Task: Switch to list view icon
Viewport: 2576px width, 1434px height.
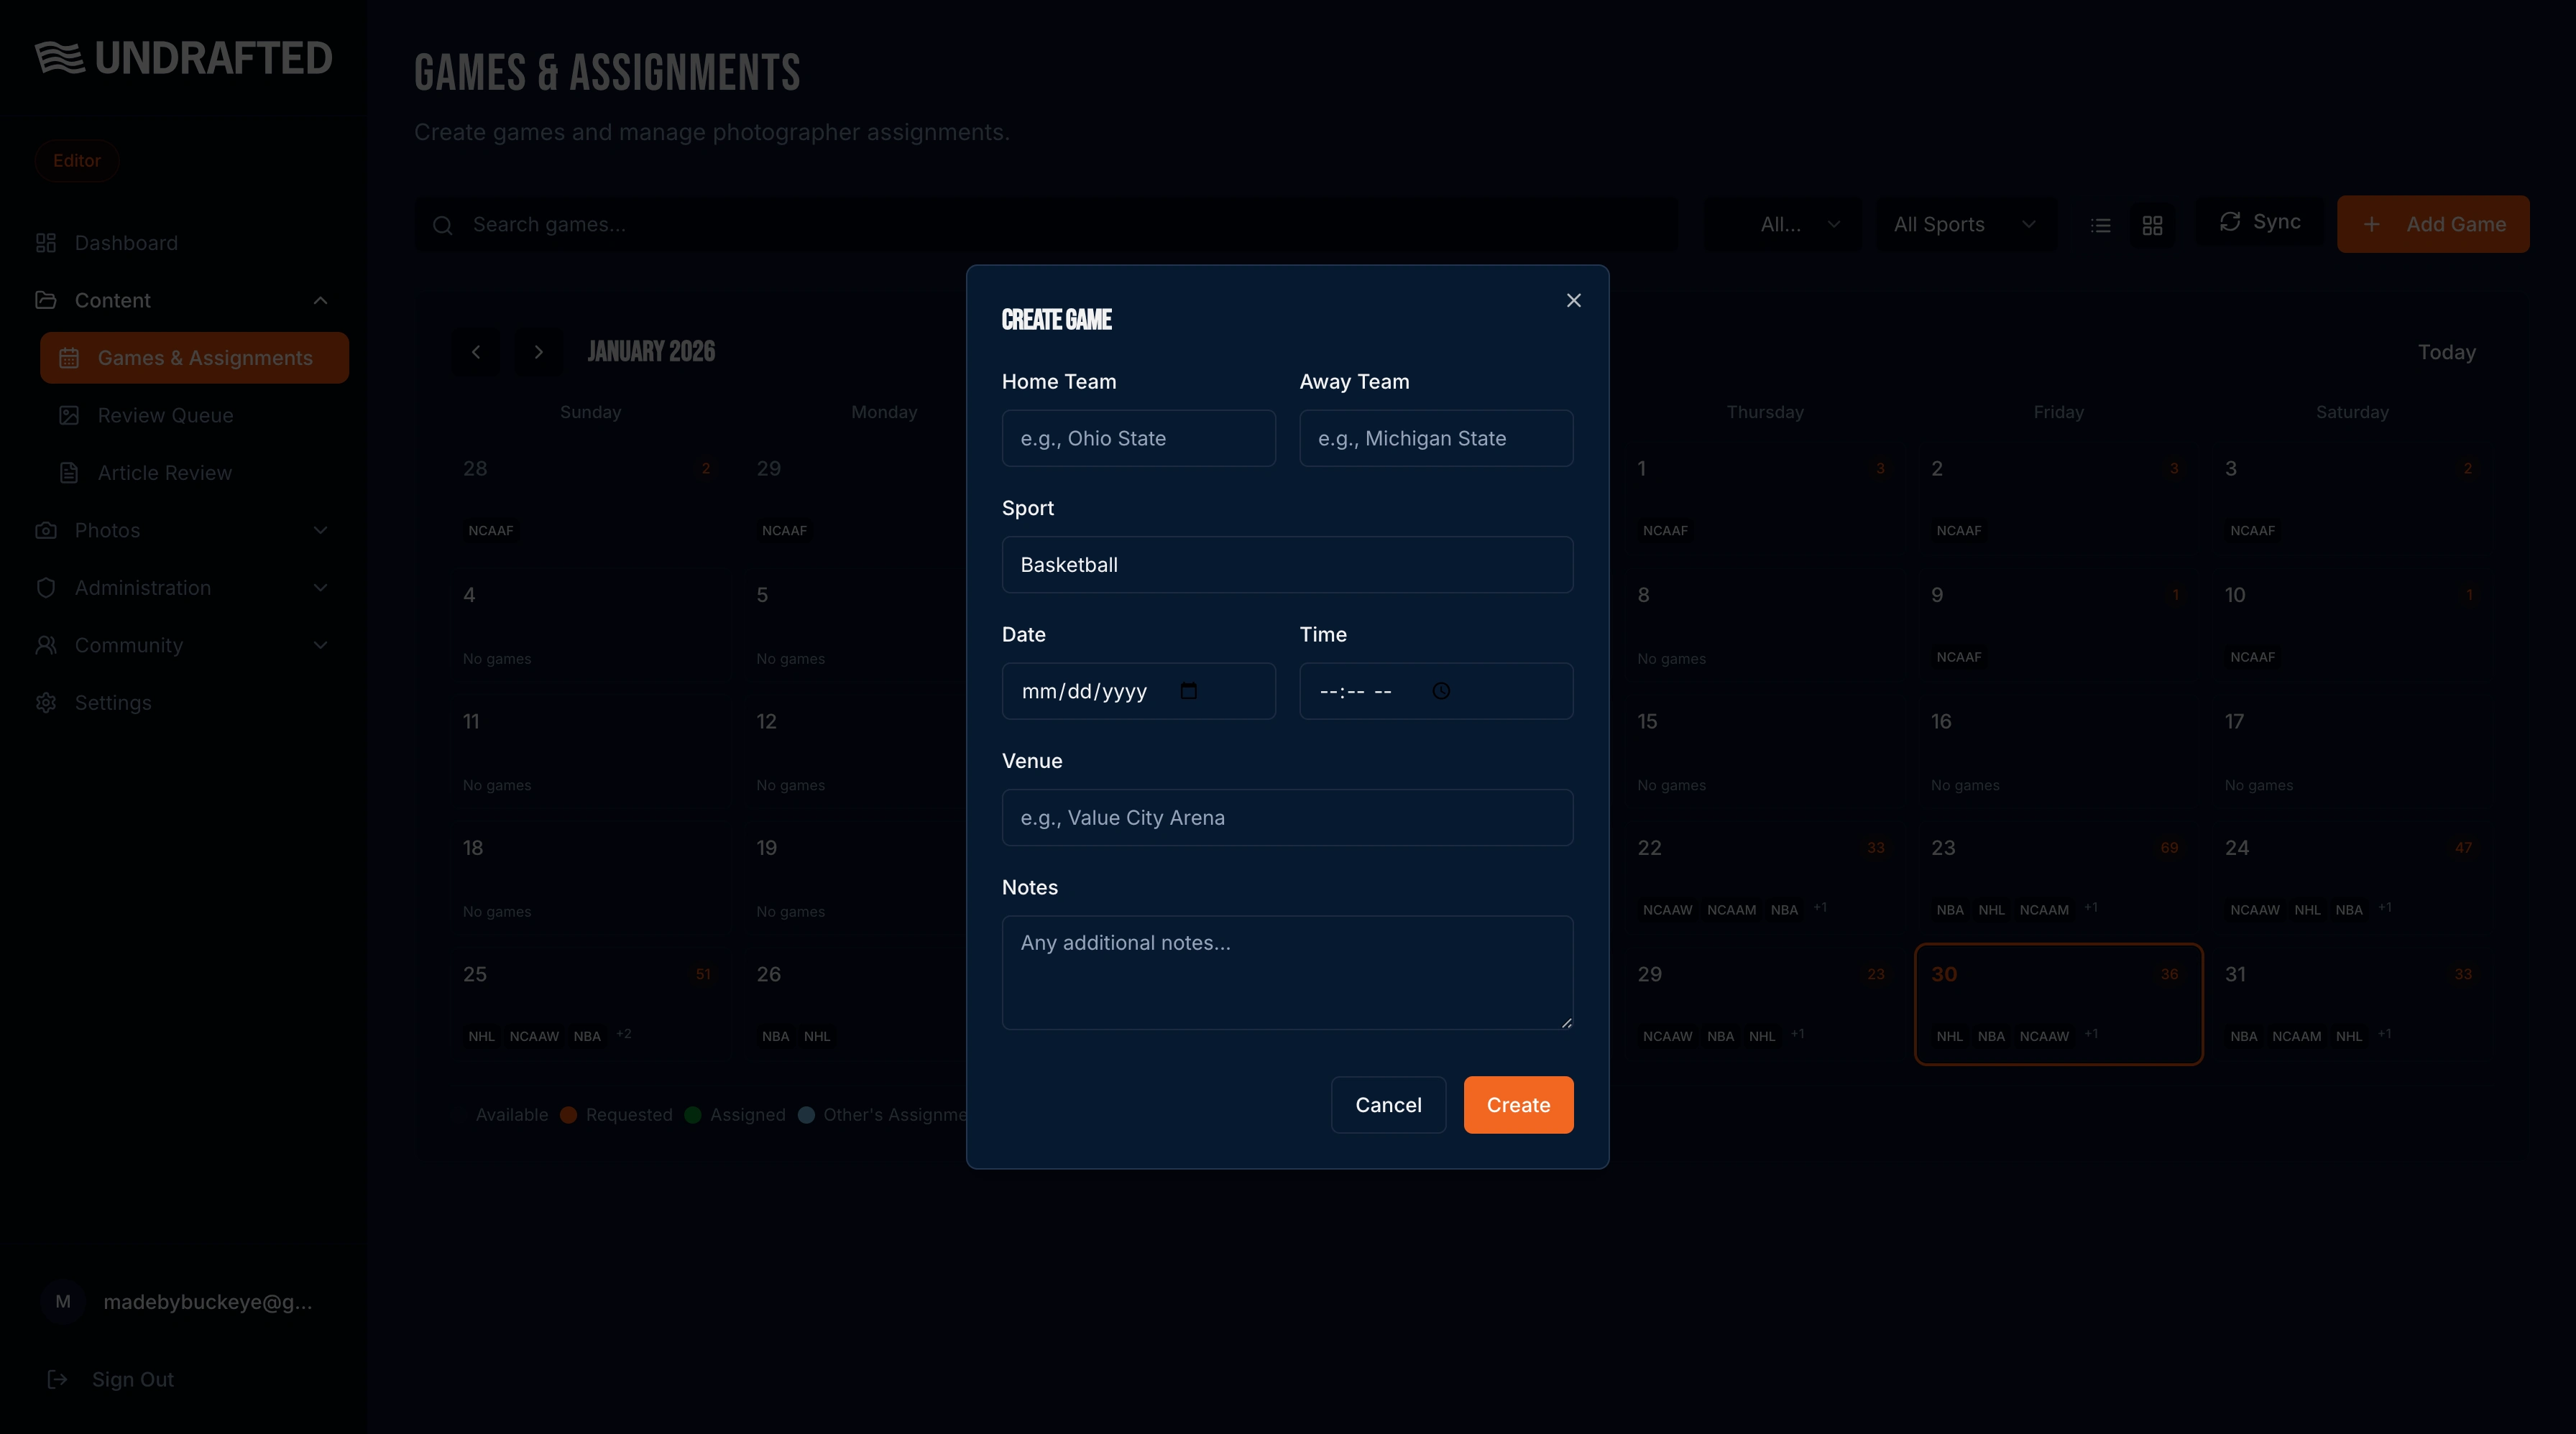Action: point(2100,226)
